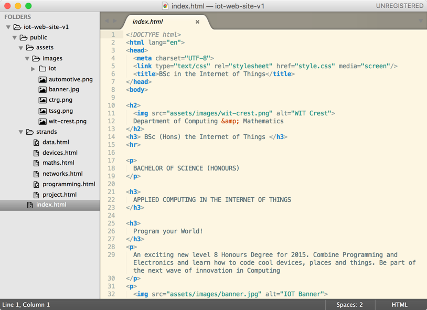Click the automotive.png image file icon
The image size is (427, 310).
pos(42,80)
